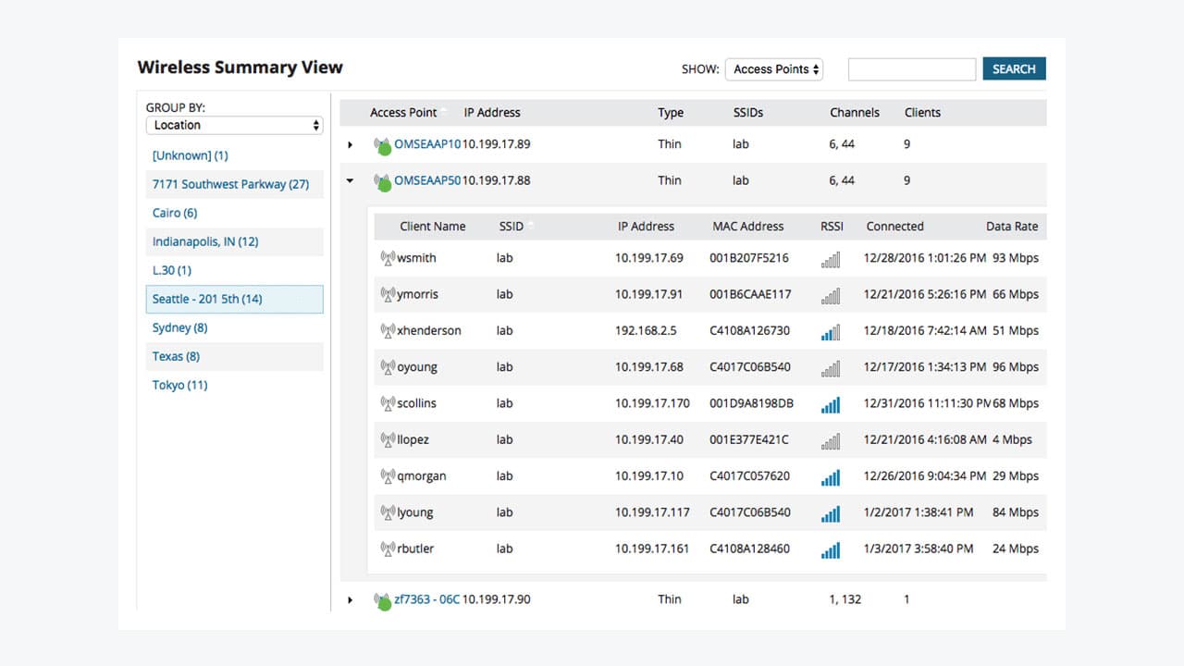The width and height of the screenshot is (1184, 666).
Task: Select the Tokyo location group
Action: (179, 385)
